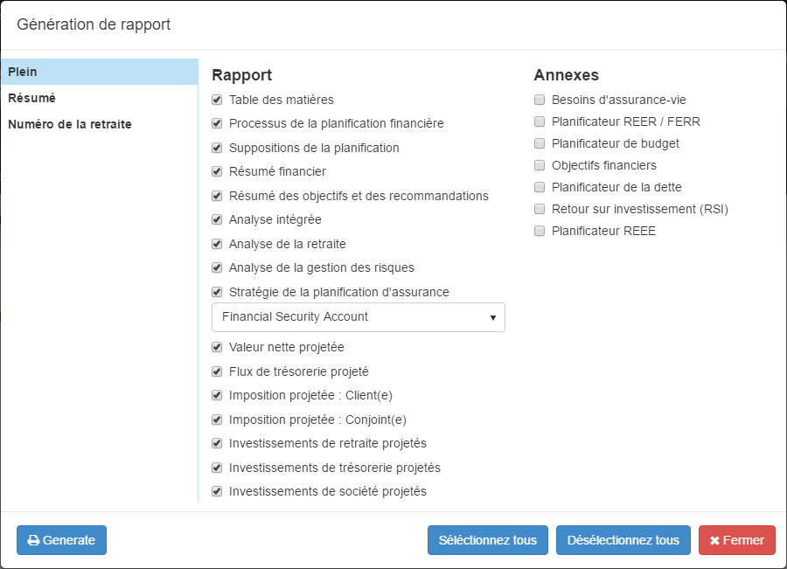The width and height of the screenshot is (787, 569).
Task: Tick the Planificateur de budget checkbox
Action: point(540,143)
